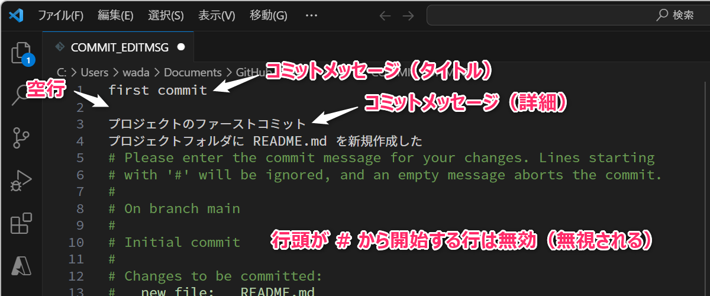Click the 検索 command center search box

pyautogui.click(x=568, y=15)
